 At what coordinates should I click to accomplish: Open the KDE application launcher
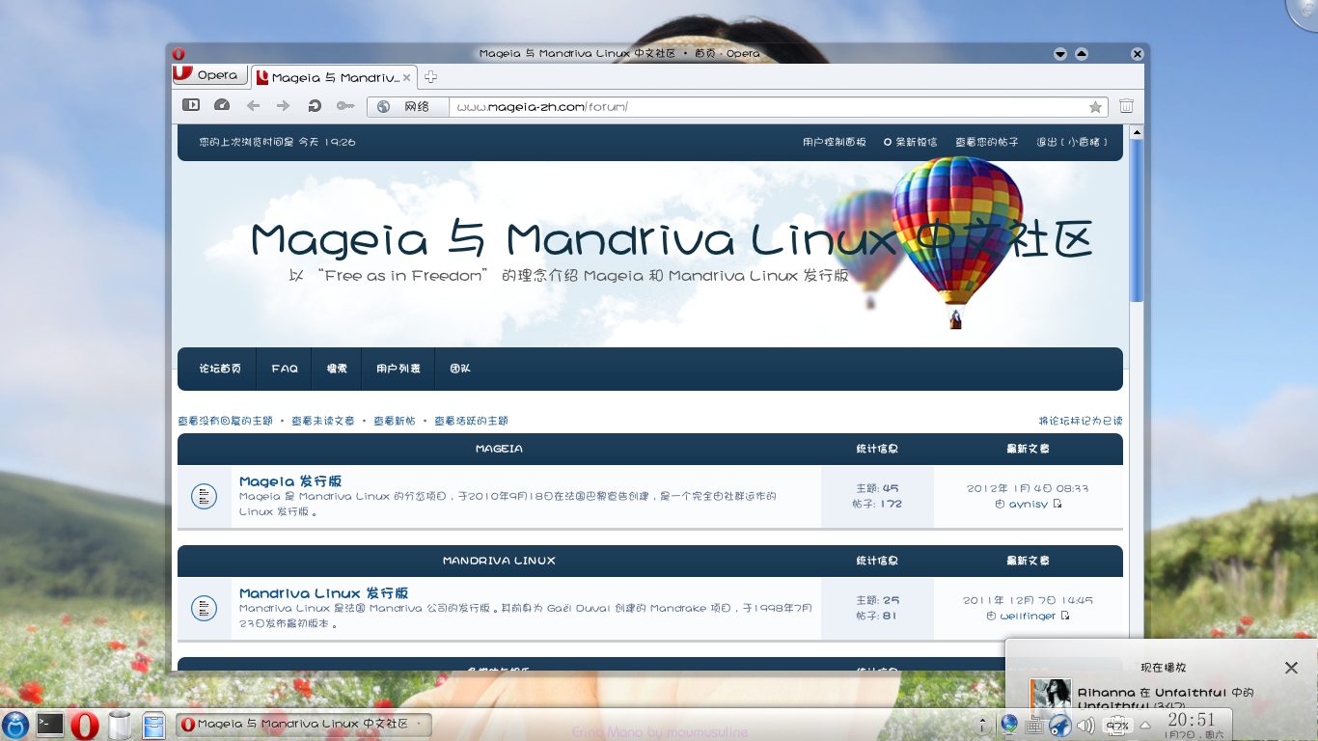[15, 725]
